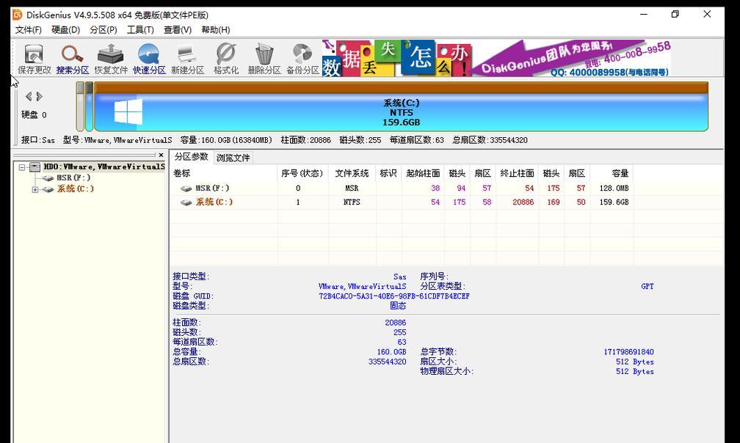The height and width of the screenshot is (443, 740).
Task: Select 系统(C:) in the disk tree
Action: pyautogui.click(x=76, y=189)
